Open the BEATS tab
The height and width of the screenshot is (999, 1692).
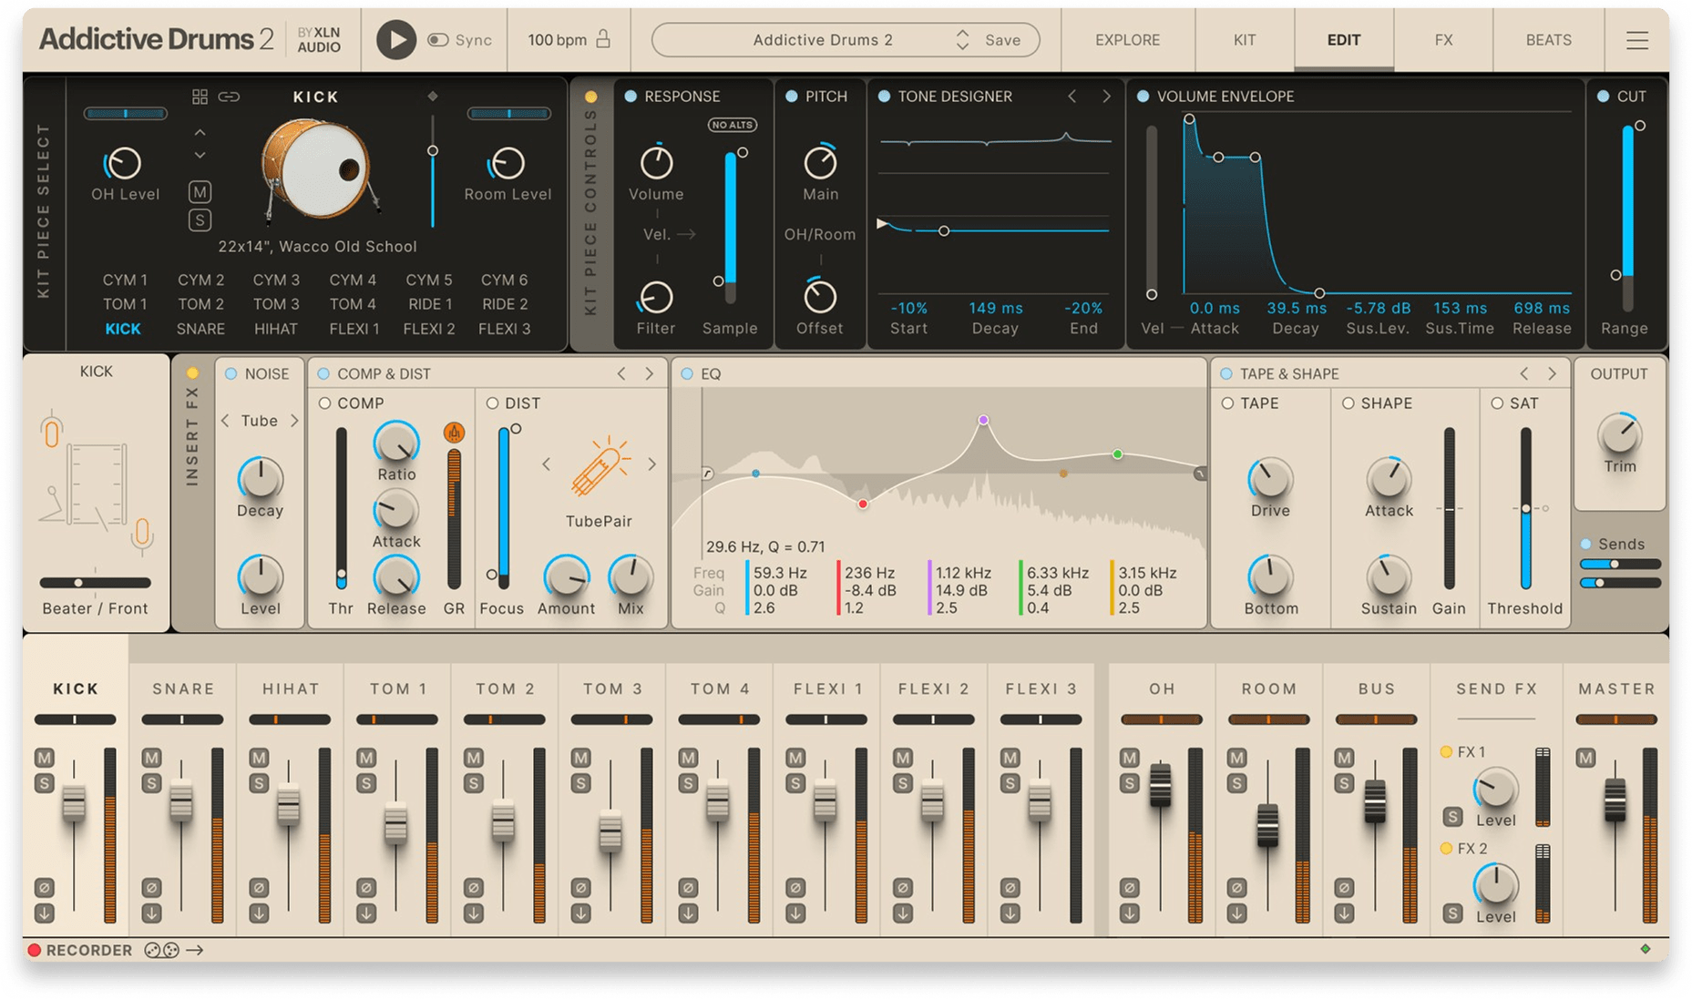(1548, 40)
